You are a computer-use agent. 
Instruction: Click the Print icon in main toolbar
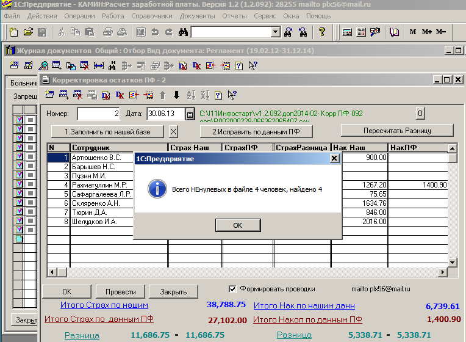point(108,32)
